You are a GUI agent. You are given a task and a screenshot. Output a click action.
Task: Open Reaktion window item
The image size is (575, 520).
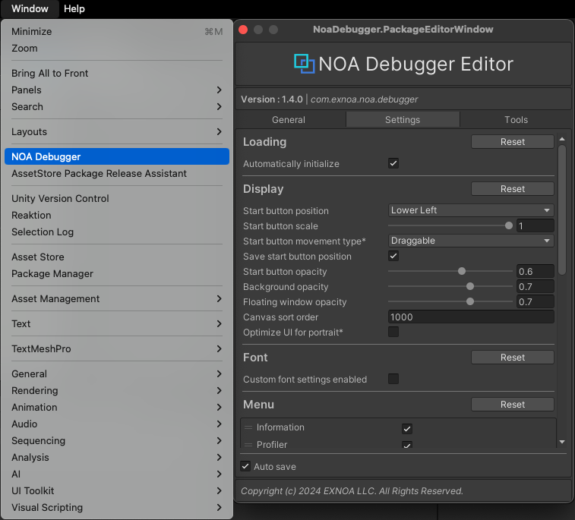(x=117, y=215)
